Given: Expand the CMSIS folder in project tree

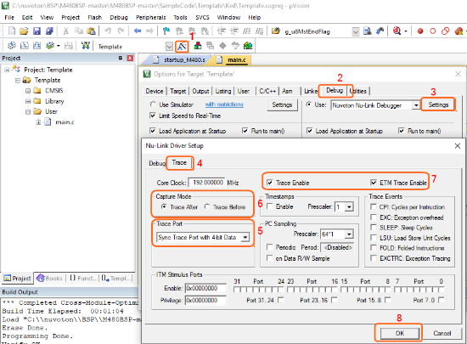Looking at the screenshot, I should pos(28,91).
